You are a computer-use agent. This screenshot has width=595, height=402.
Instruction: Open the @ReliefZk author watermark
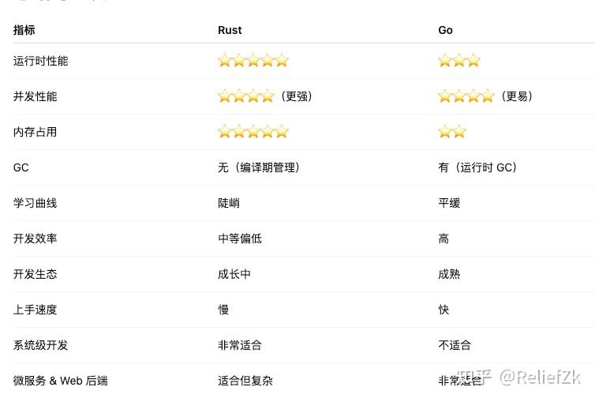click(541, 377)
